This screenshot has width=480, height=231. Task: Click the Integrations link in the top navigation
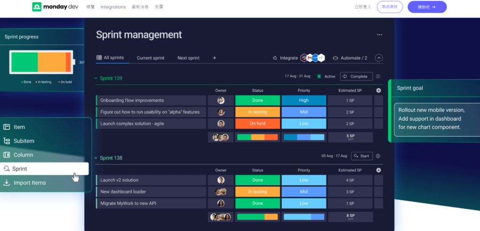tap(113, 7)
